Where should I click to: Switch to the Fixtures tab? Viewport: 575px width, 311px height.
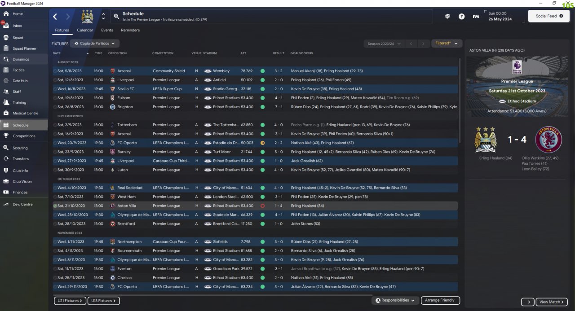(62, 30)
